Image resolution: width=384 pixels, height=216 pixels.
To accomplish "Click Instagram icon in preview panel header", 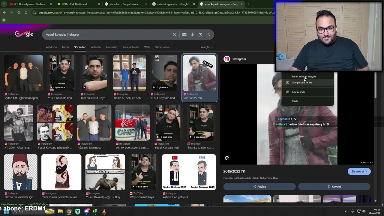I will (227, 59).
